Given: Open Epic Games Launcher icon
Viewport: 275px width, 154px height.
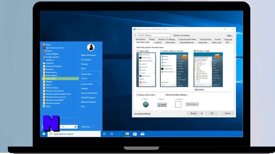Looking at the screenshot, I should pos(44,48).
